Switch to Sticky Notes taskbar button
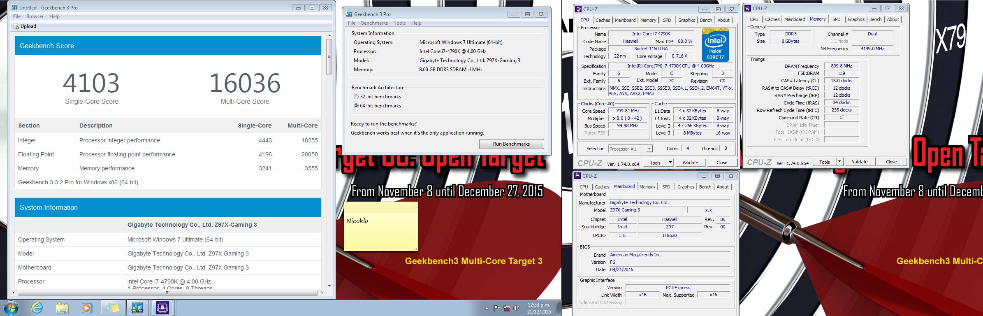This screenshot has height=316, width=983. click(113, 308)
